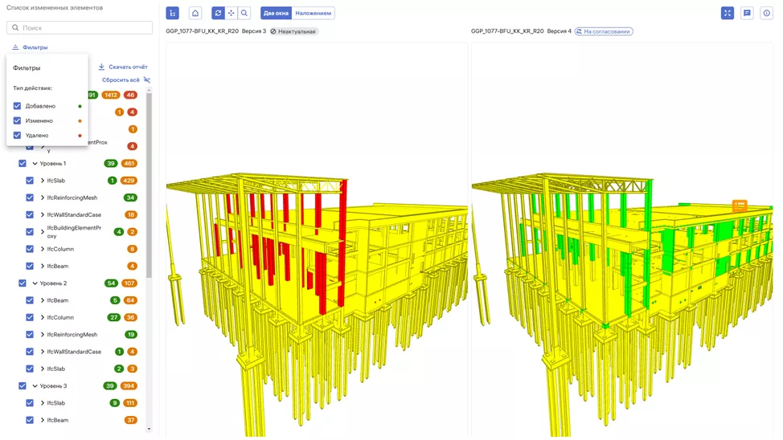
Task: Open the comments icon in toolbar
Action: 747,13
